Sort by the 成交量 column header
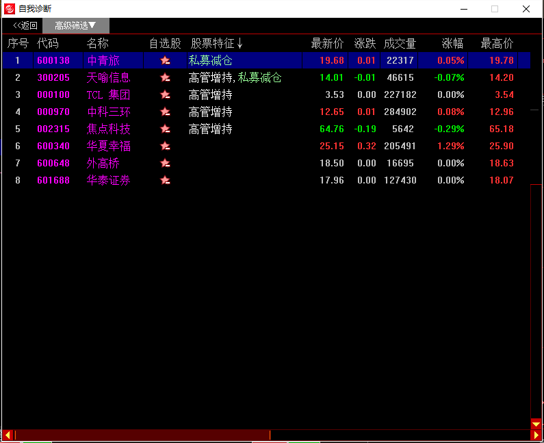 400,43
